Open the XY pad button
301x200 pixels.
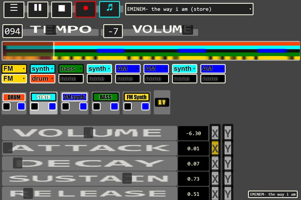pos(162,102)
